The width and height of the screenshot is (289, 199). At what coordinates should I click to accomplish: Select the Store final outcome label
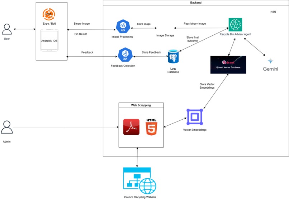(193, 39)
